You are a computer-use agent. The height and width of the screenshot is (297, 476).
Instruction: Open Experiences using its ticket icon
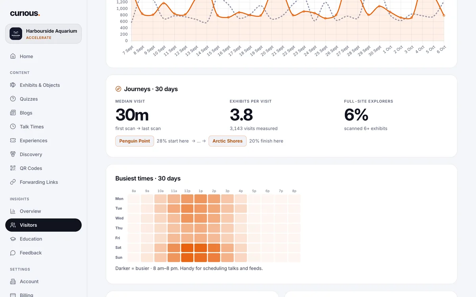click(13, 141)
